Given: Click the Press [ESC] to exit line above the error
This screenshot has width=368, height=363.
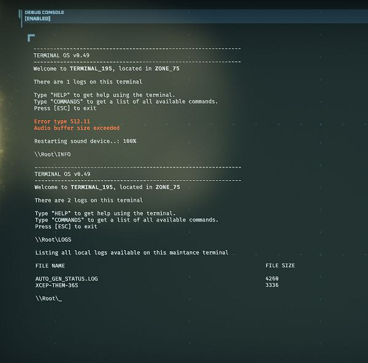Looking at the screenshot, I should (66, 108).
